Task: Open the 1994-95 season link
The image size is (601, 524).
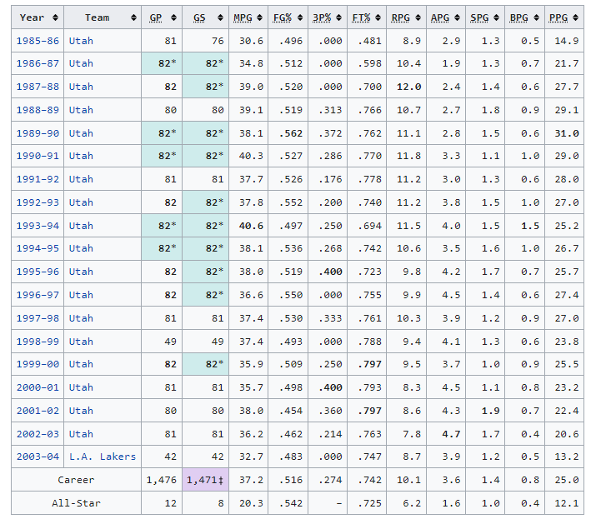Action: [38, 248]
